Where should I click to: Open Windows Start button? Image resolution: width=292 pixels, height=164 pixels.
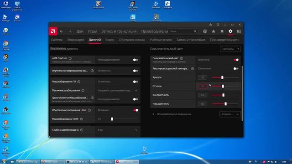click(x=4, y=161)
